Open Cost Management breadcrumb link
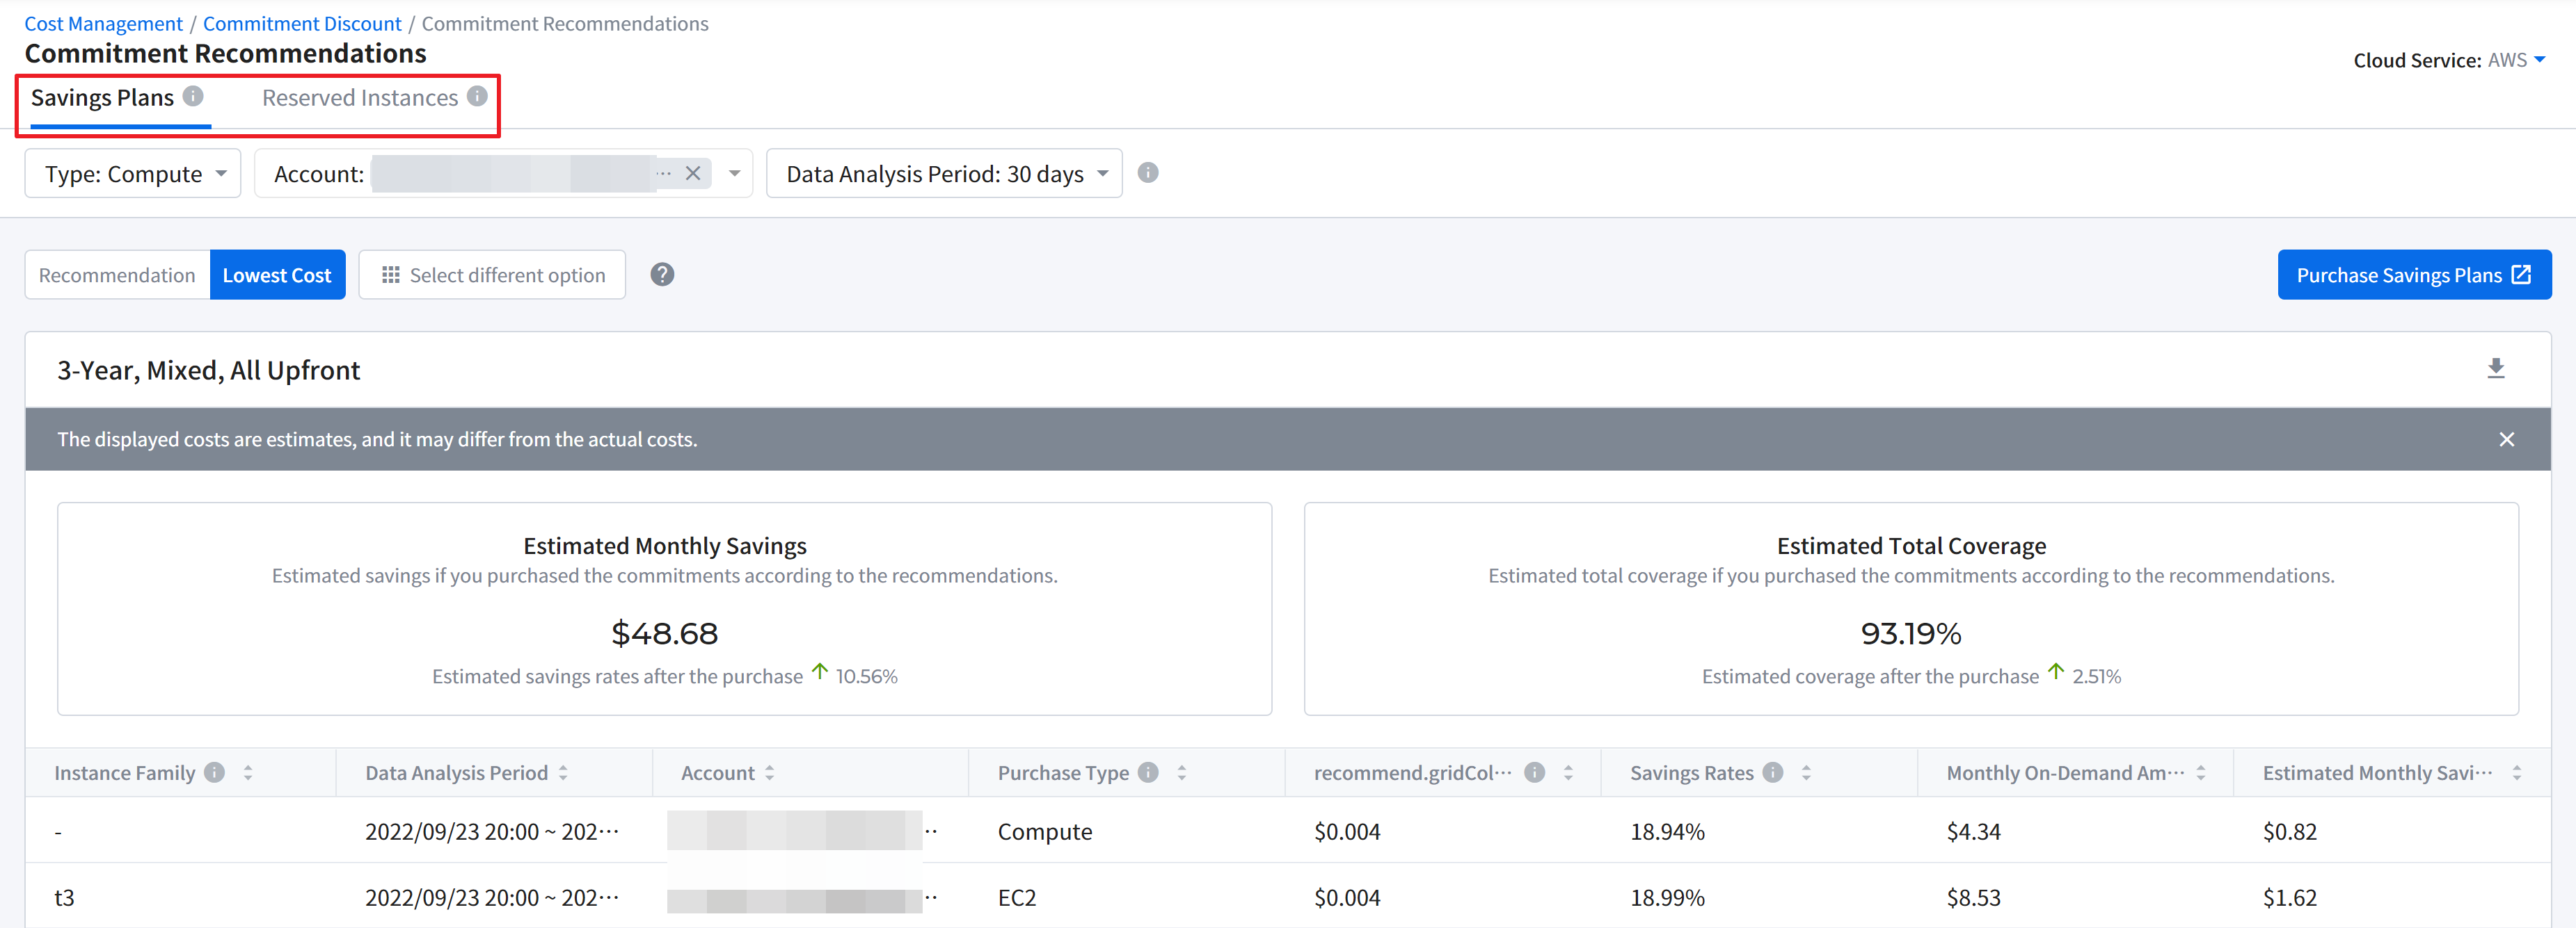Viewport: 2576px width, 928px height. tap(103, 23)
